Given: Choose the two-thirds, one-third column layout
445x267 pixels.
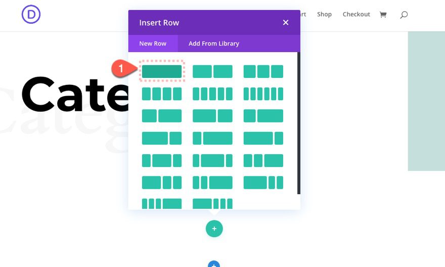Looking at the screenshot, I should pyautogui.click(x=161, y=138).
